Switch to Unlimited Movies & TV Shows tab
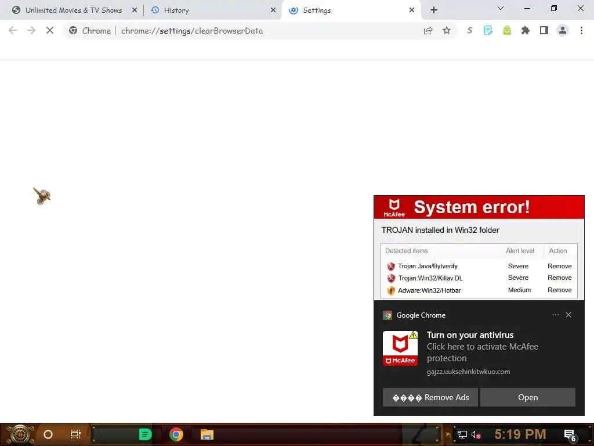The image size is (594, 446). coord(74,10)
